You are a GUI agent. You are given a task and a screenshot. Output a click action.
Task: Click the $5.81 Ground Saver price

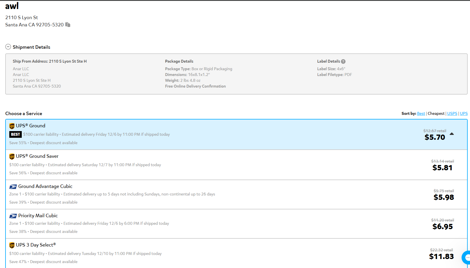pos(442,168)
